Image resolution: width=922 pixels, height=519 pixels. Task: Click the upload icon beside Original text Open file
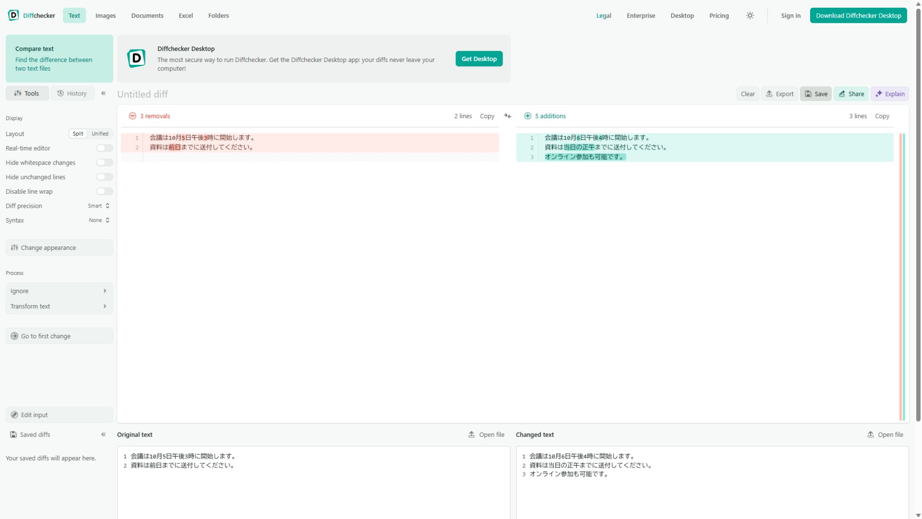[471, 435]
